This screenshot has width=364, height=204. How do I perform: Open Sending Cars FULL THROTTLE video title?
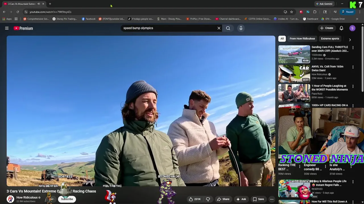click(330, 49)
